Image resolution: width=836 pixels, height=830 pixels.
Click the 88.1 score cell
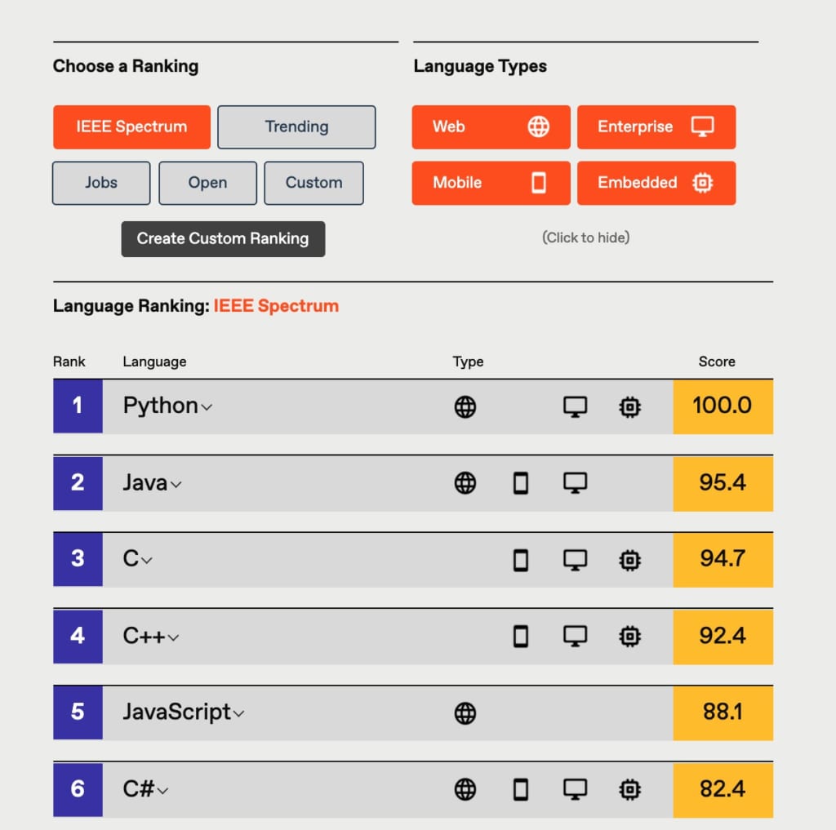(x=723, y=712)
